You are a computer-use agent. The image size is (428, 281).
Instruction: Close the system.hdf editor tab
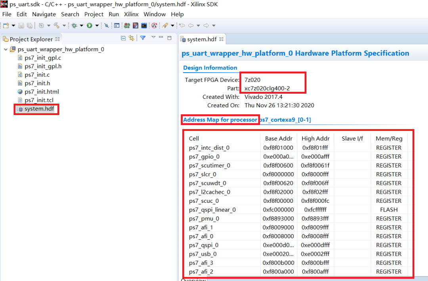click(222, 39)
